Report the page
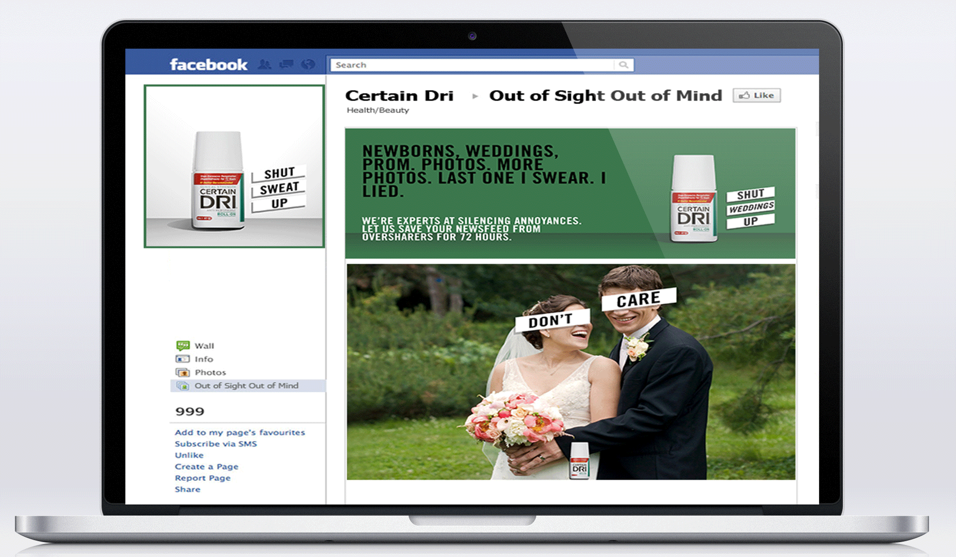 pyautogui.click(x=202, y=478)
